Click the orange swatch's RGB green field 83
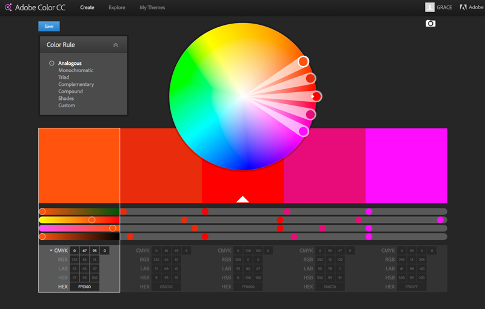 pyautogui.click(x=84, y=260)
